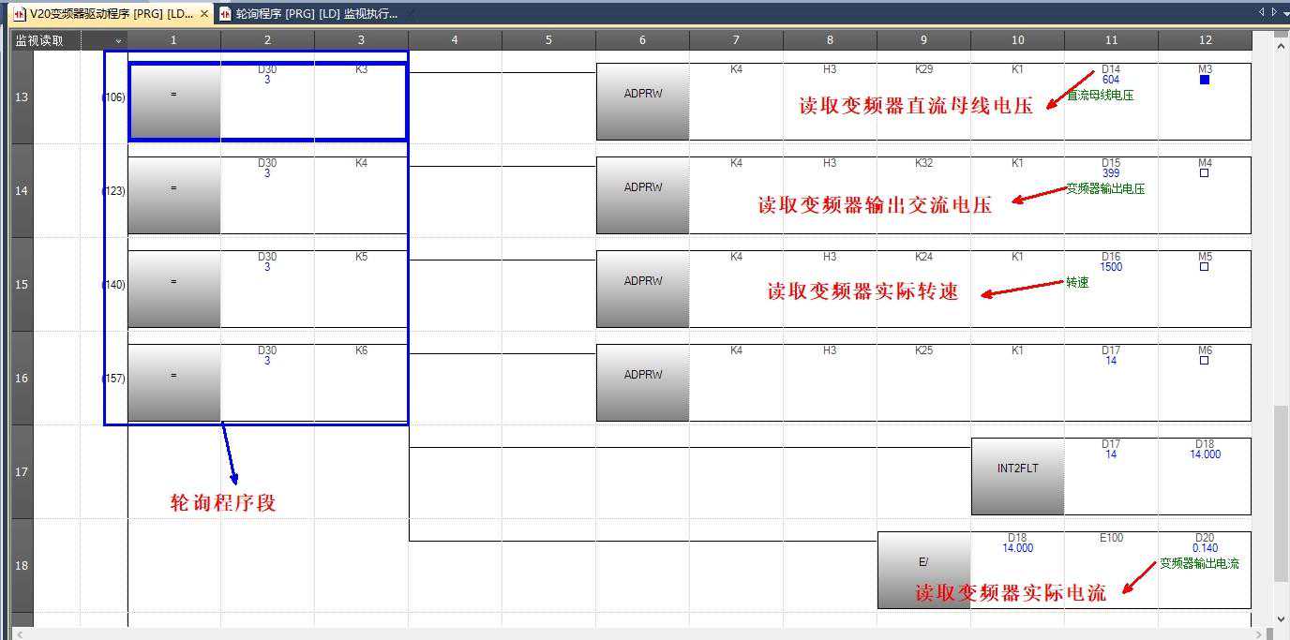Open the 监视读取 mode dropdown
Image resolution: width=1290 pixels, height=640 pixels.
[x=118, y=40]
